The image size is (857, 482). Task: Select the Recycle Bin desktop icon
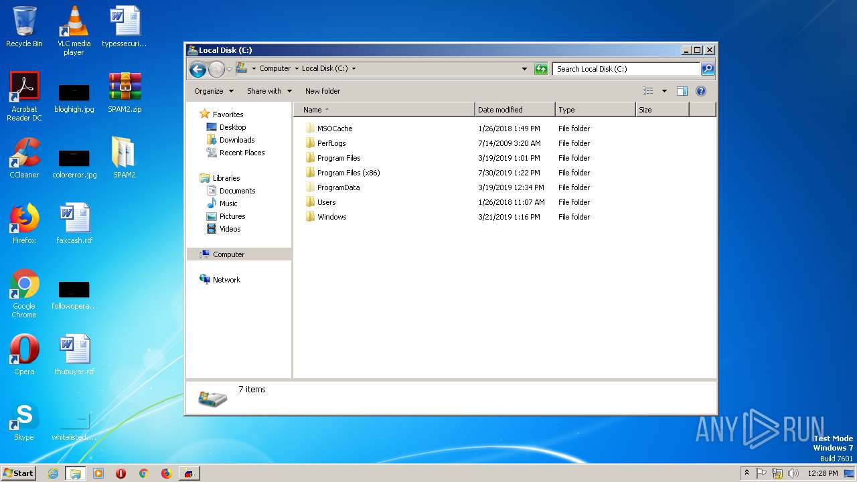(24, 27)
